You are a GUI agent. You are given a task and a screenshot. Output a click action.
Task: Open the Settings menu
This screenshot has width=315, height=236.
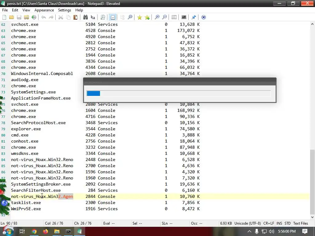65,10
